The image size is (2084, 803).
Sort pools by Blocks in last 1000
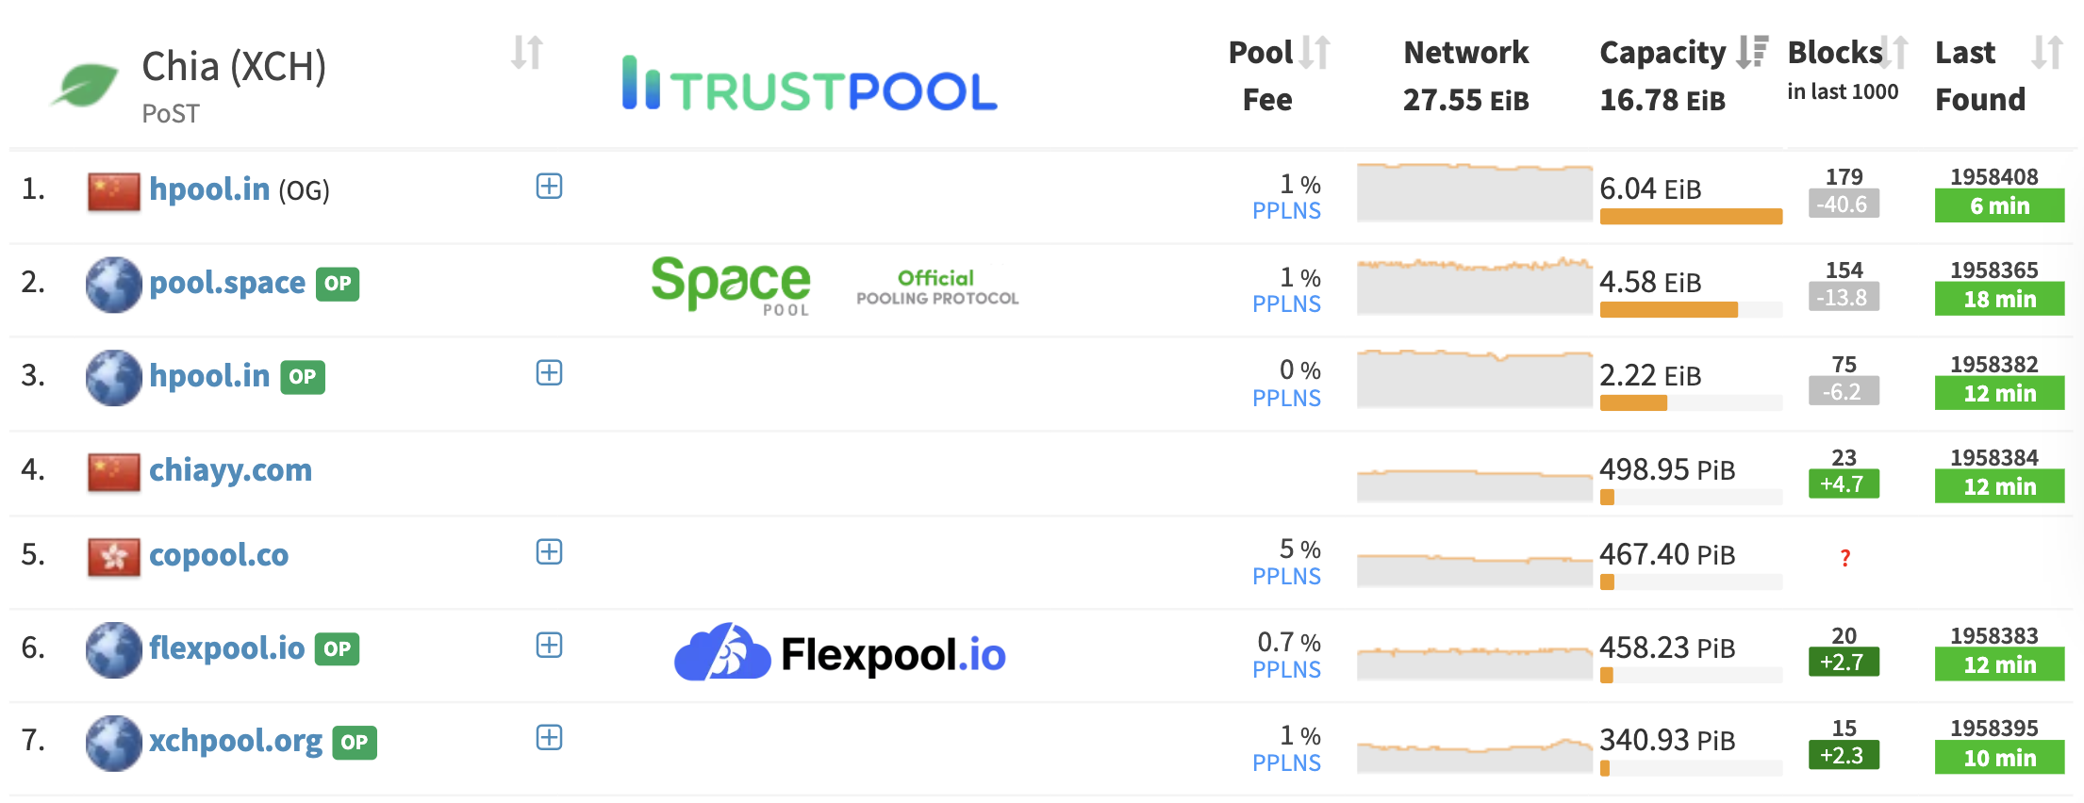(1894, 53)
